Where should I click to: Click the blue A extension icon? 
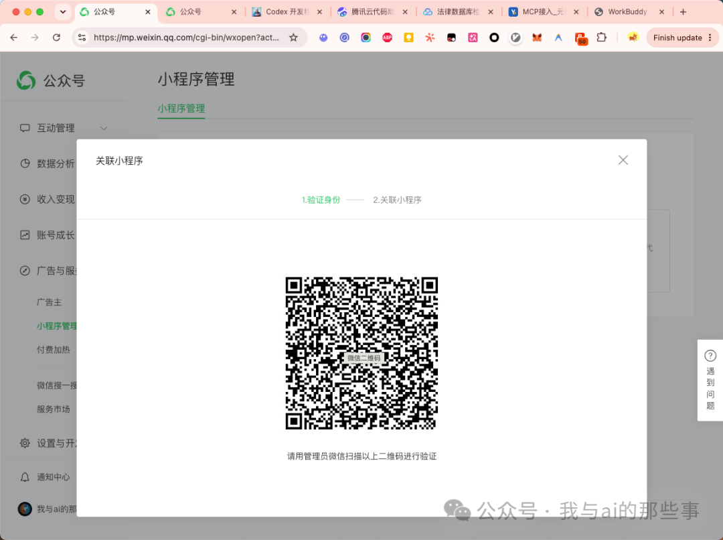[x=558, y=38]
